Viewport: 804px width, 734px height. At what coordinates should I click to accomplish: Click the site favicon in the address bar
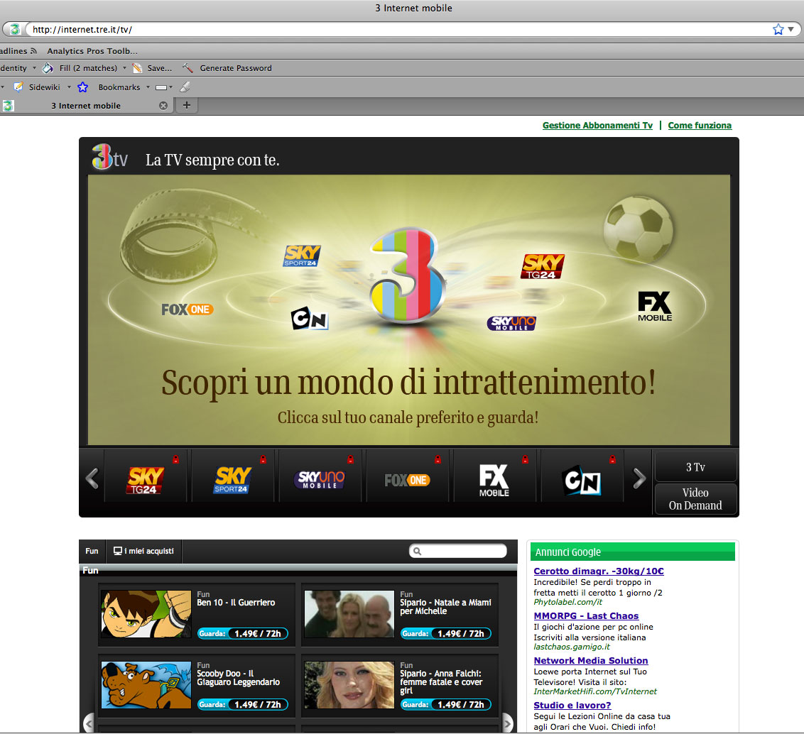pyautogui.click(x=15, y=29)
